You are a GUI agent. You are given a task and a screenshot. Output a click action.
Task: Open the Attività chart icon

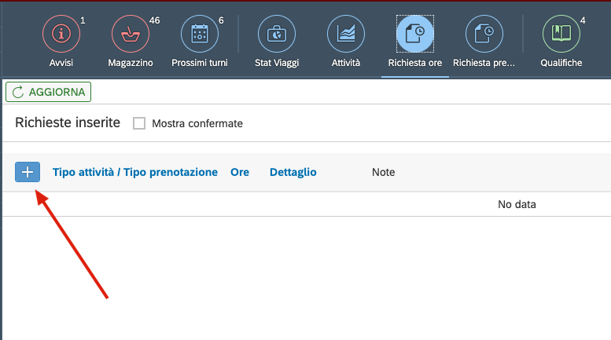pos(346,34)
